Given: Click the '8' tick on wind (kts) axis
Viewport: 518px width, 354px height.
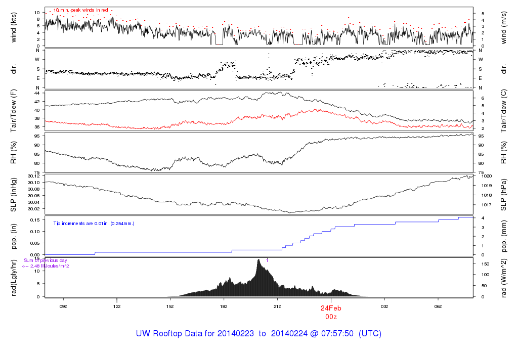Looking at the screenshot, I should click(x=38, y=19).
